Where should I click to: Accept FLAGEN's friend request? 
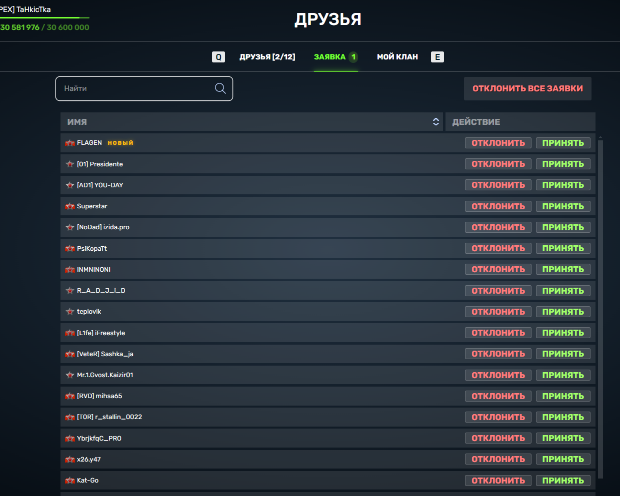click(x=563, y=143)
